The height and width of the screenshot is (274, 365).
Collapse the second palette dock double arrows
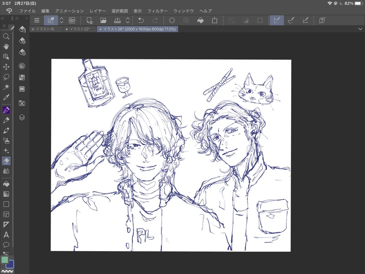pos(17,18)
